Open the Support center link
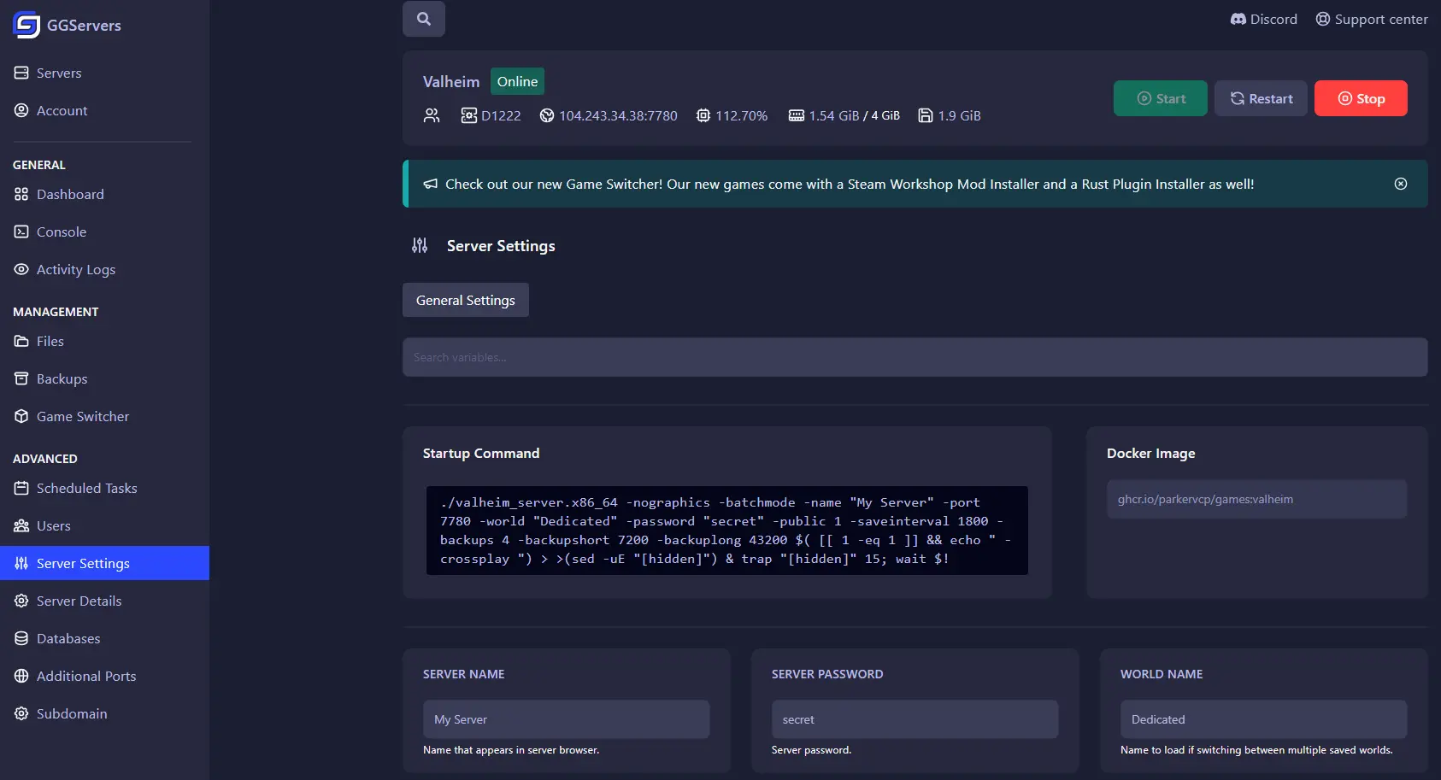 pyautogui.click(x=1371, y=19)
